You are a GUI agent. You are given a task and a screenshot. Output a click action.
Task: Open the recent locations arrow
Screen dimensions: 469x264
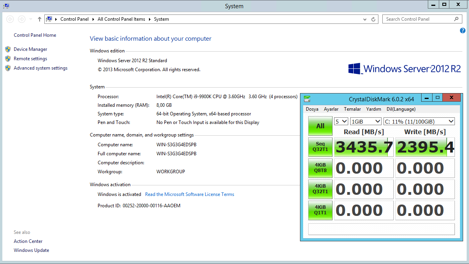pyautogui.click(x=31, y=19)
